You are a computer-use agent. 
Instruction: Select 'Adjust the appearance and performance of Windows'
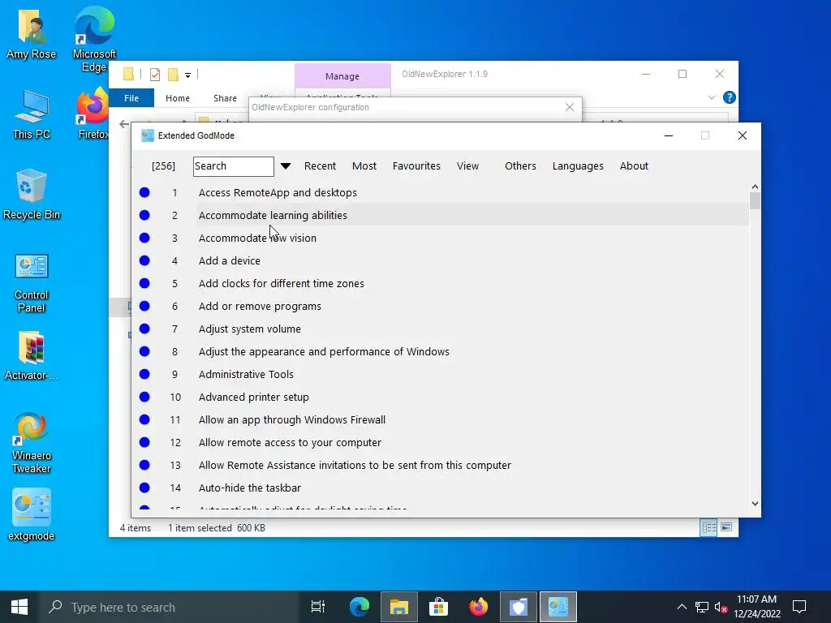click(324, 351)
